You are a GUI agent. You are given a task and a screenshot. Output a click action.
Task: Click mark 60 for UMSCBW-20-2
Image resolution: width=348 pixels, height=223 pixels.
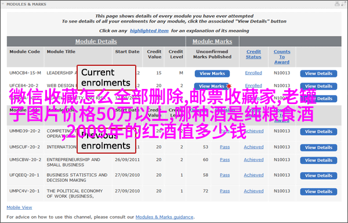point(205,159)
